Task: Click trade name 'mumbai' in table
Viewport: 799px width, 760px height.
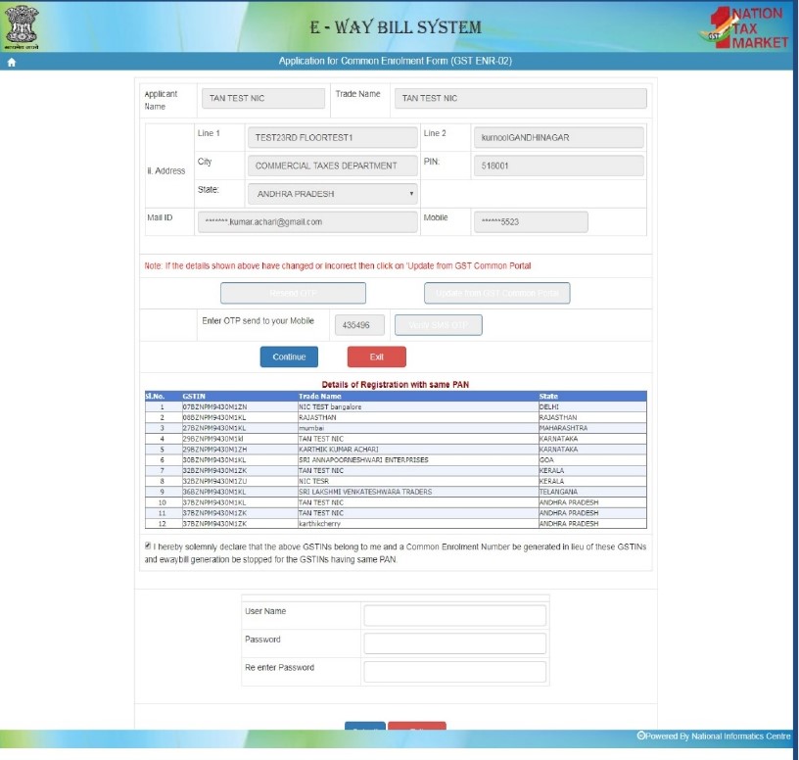Action: tap(311, 428)
